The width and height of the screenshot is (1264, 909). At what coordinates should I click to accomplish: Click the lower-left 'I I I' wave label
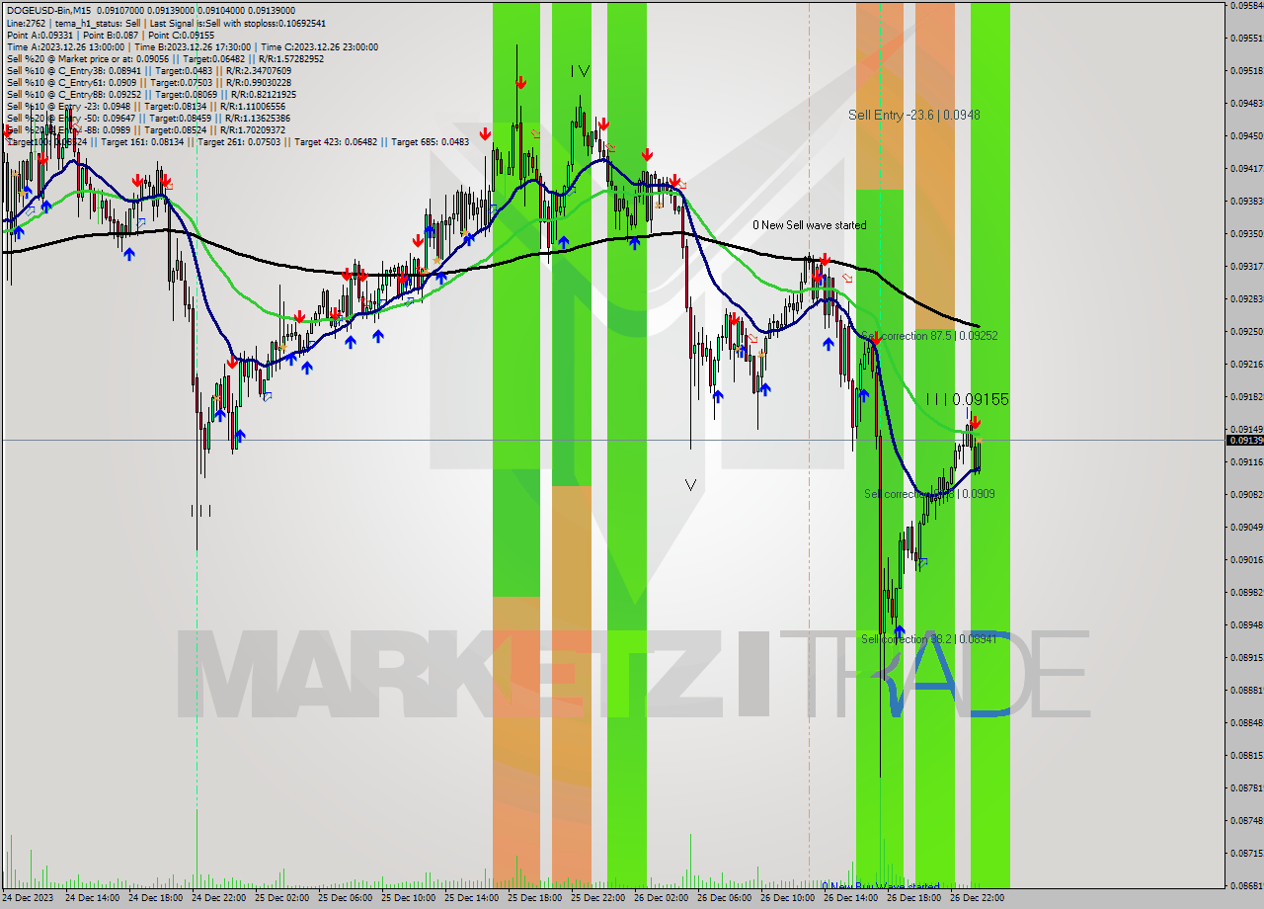click(200, 511)
